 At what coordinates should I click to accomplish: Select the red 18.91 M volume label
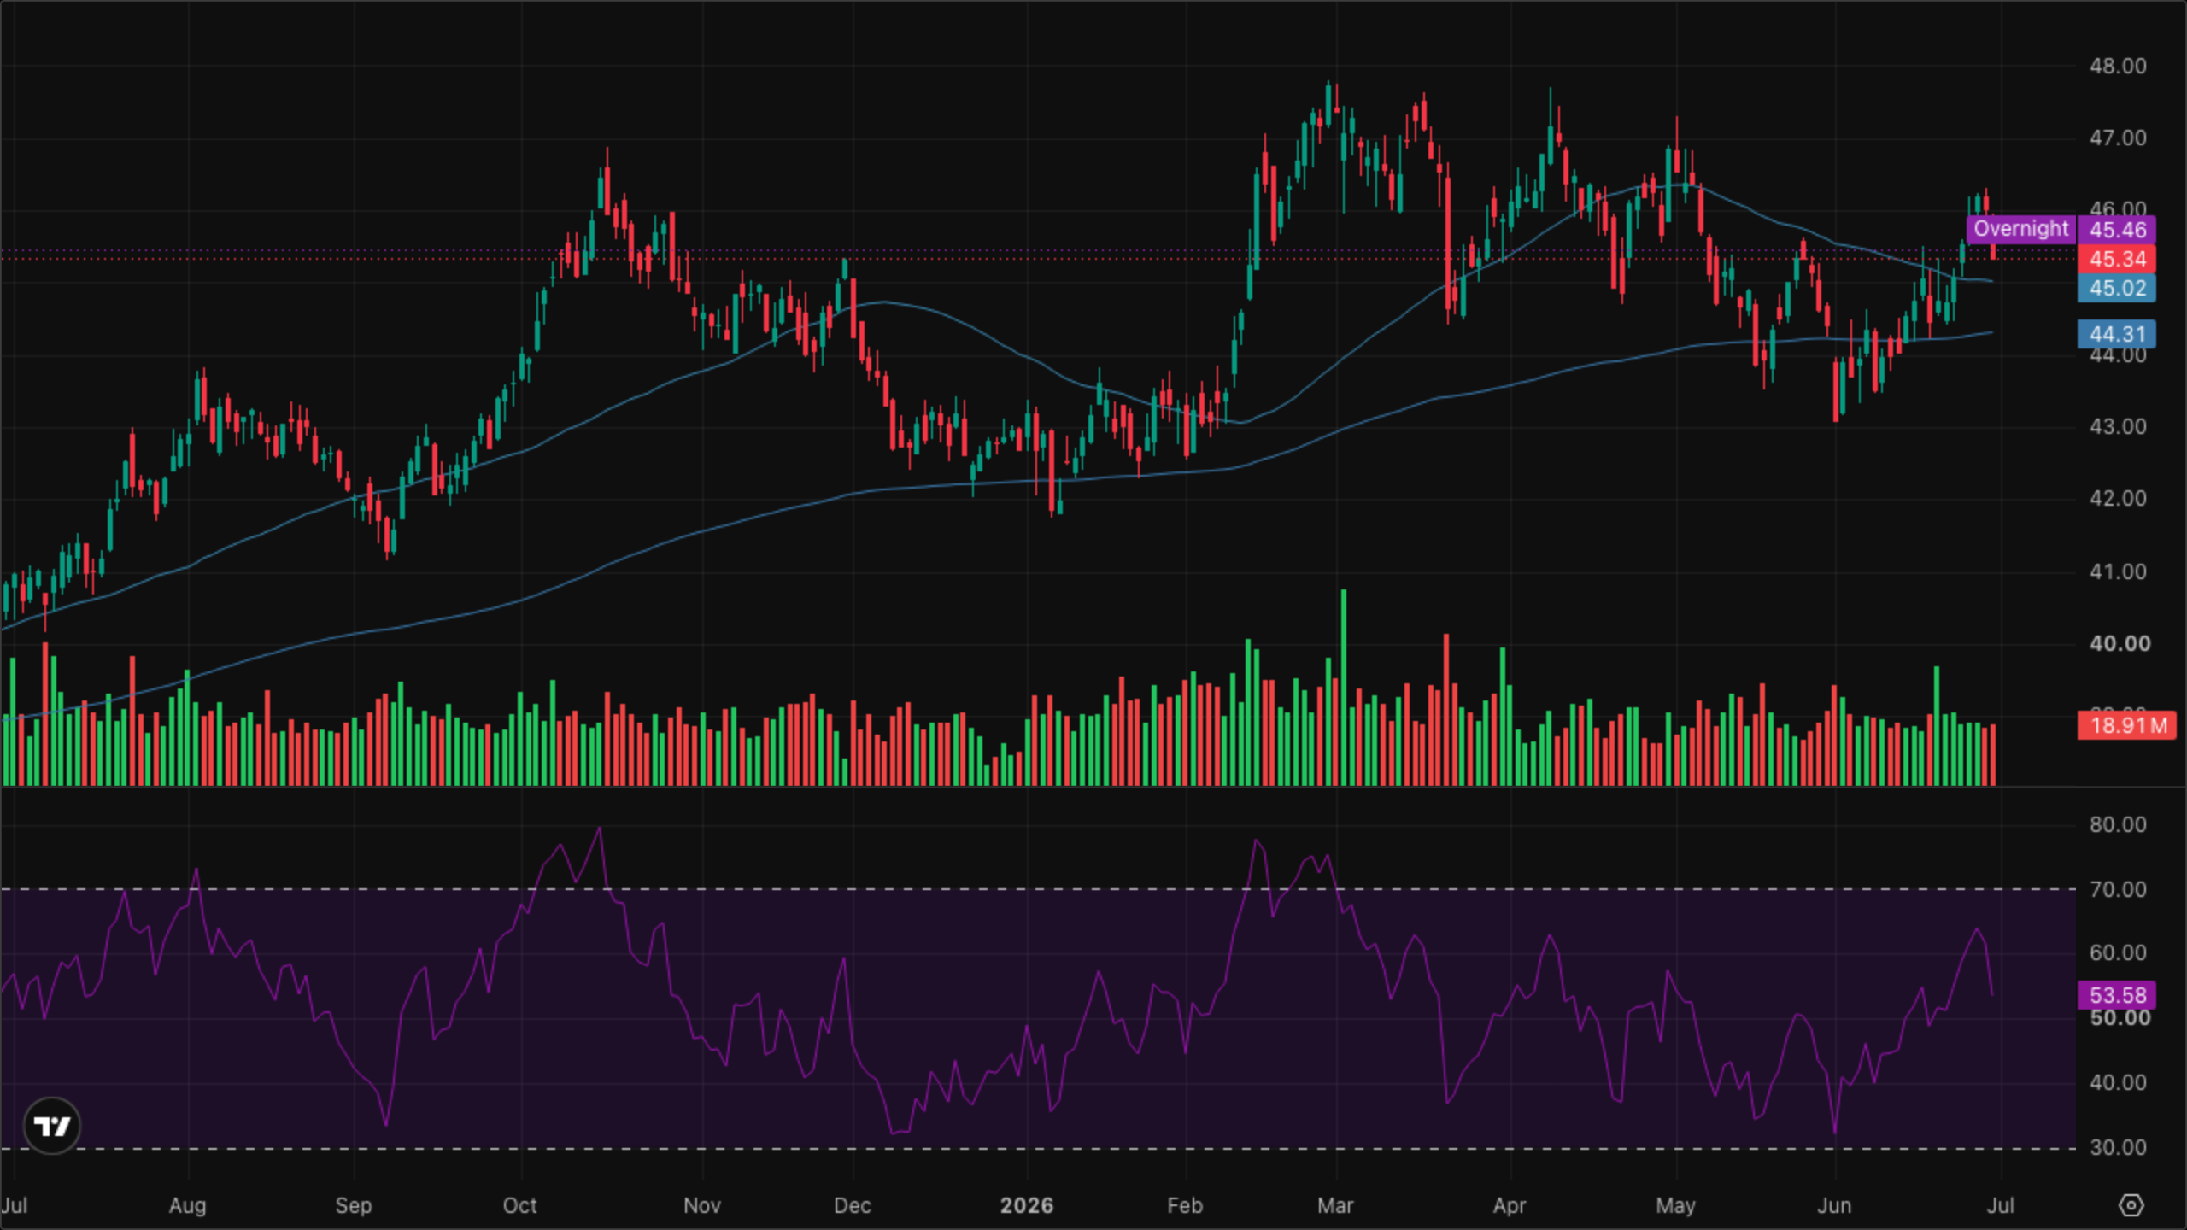tap(2127, 726)
